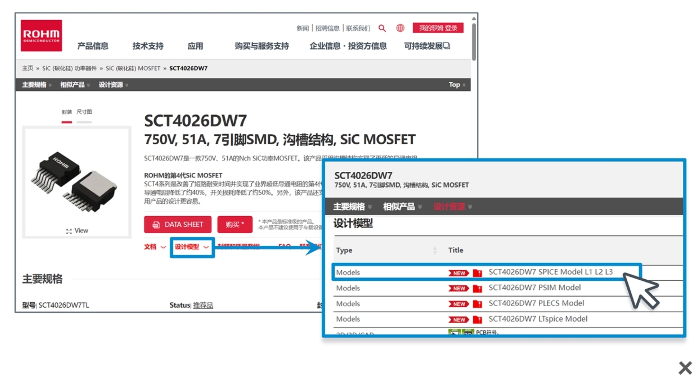Image resolution: width=699 pixels, height=382 pixels.
Task: Click the 购买 buy button
Action: [235, 225]
